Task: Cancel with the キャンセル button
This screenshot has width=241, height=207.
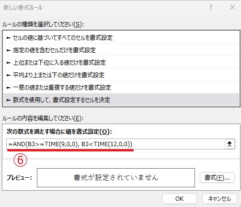Action: point(219,199)
